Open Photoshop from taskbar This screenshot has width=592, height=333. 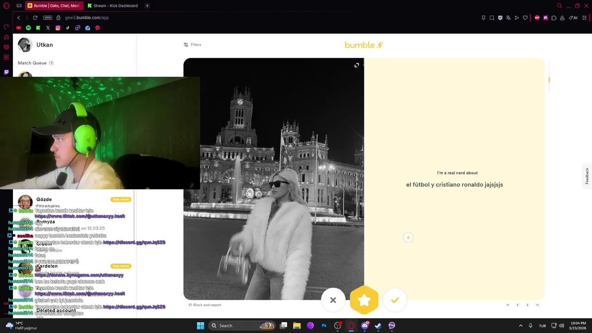click(x=324, y=326)
